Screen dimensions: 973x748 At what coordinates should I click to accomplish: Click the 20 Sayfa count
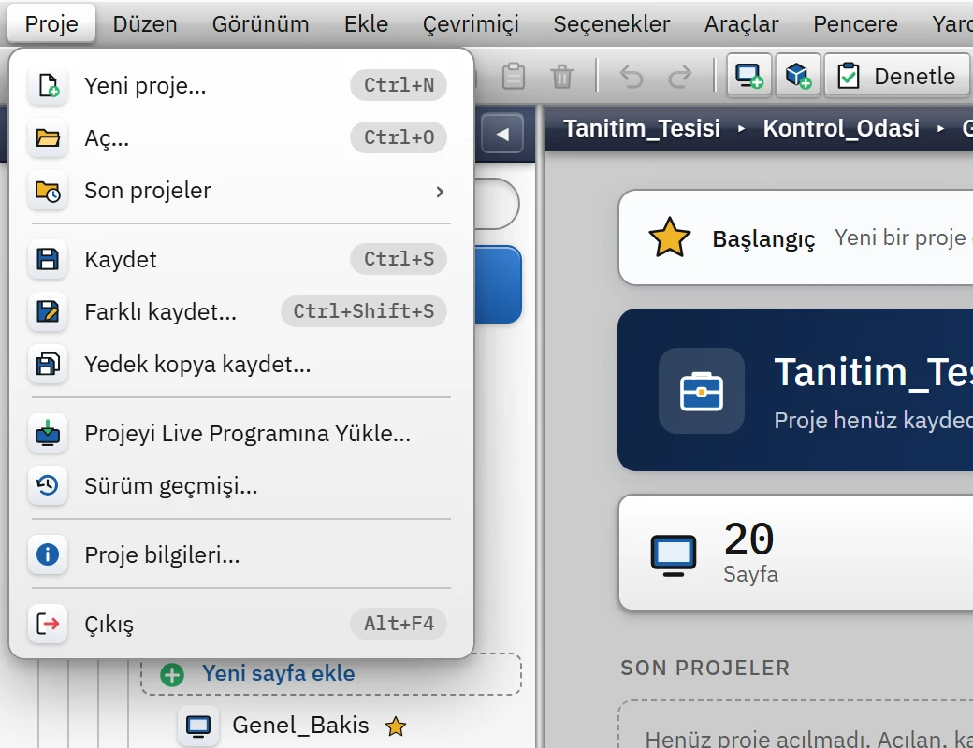tap(750, 552)
